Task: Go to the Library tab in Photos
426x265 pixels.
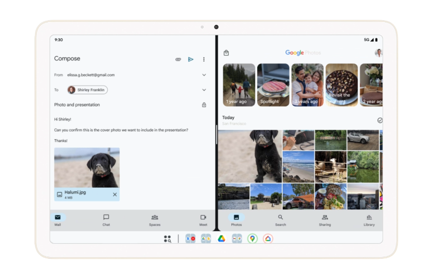Action: 369,220
